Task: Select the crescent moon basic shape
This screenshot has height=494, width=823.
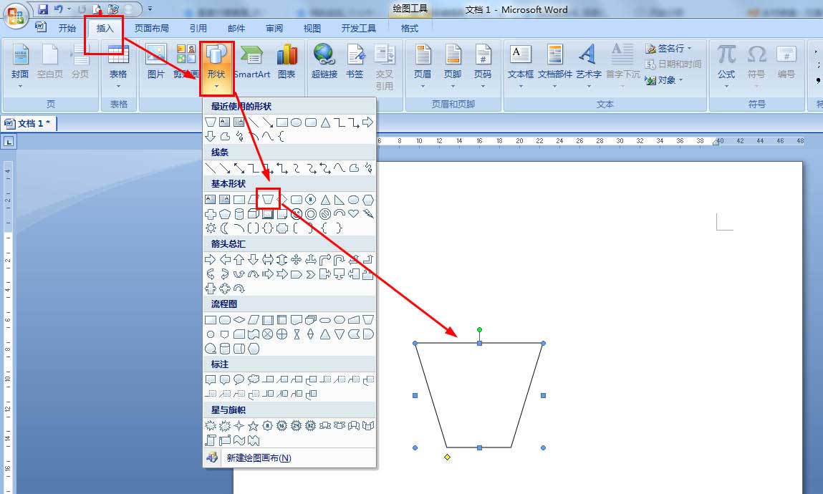Action: pyautogui.click(x=225, y=228)
